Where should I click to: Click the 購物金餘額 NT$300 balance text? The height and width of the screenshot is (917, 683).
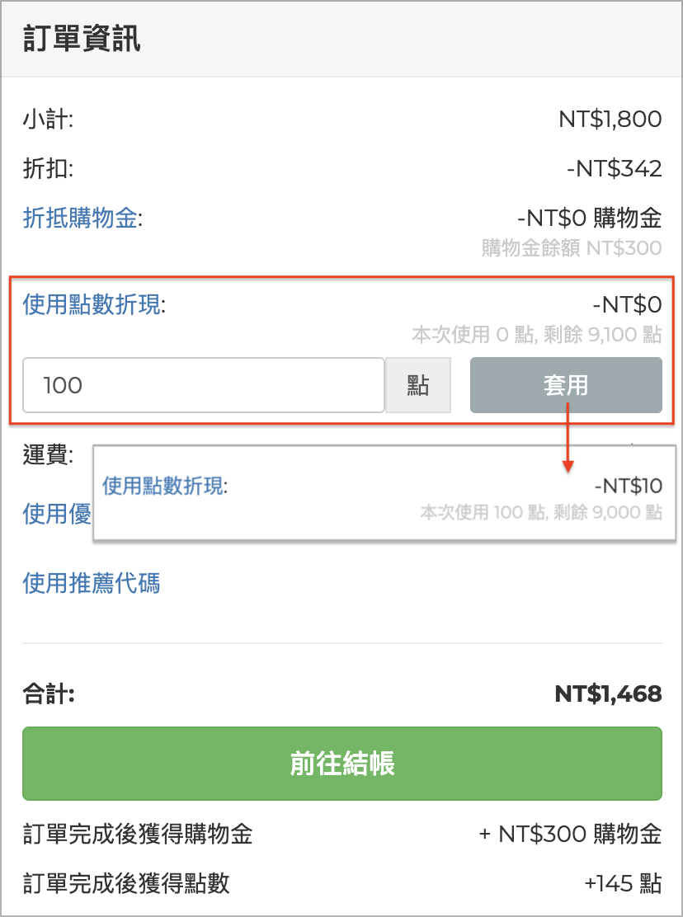click(571, 247)
